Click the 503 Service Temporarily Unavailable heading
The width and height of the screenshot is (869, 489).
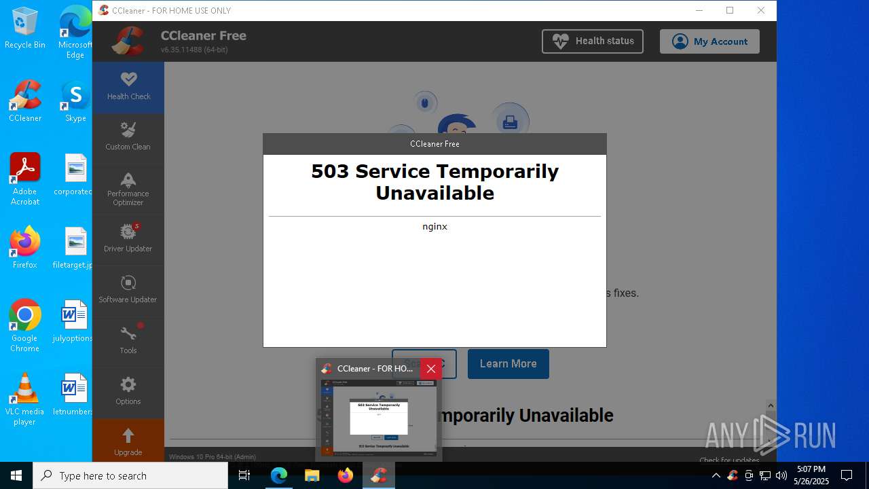point(434,182)
